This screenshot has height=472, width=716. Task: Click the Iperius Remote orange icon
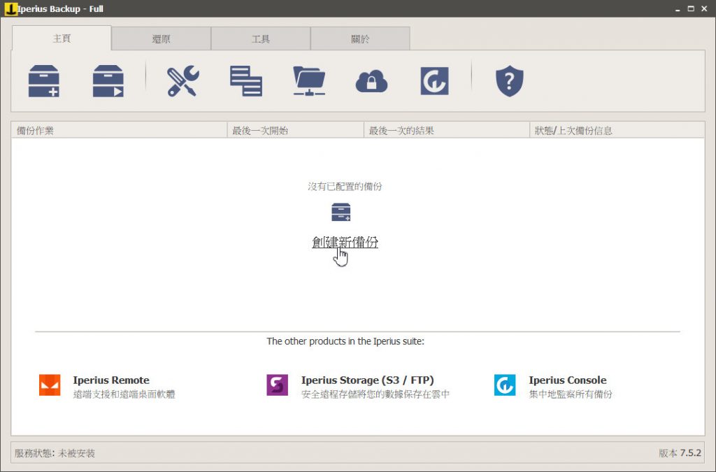(49, 384)
